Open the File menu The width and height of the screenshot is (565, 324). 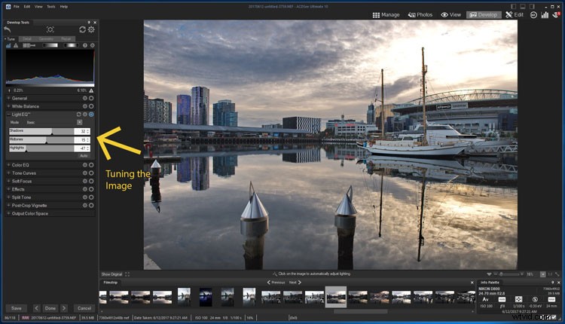click(17, 7)
